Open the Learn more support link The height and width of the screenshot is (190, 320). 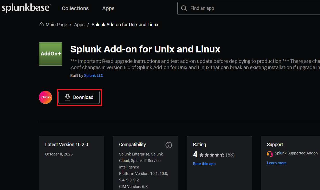tap(277, 163)
